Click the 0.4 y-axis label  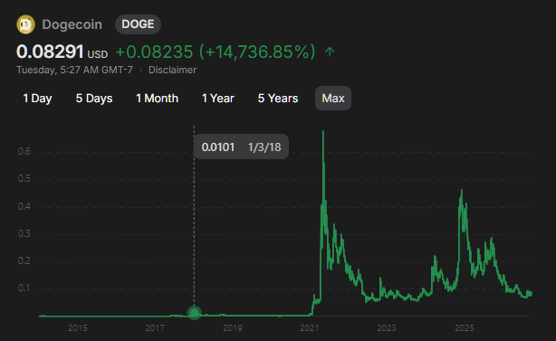(24, 206)
